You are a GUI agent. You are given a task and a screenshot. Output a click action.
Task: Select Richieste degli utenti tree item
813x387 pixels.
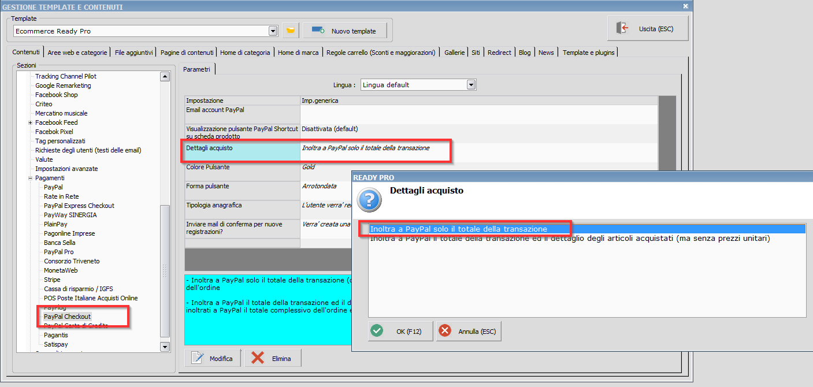[x=88, y=150]
